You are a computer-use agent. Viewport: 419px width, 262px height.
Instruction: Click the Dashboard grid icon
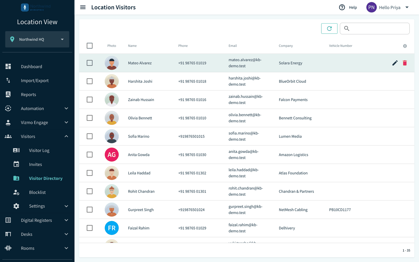click(x=8, y=67)
